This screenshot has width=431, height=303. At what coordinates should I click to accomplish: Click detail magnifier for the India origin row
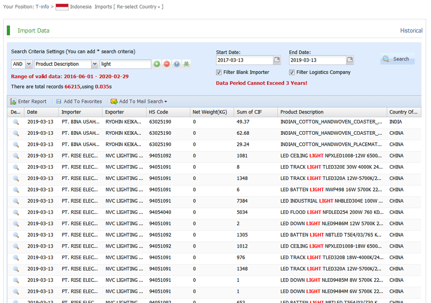coord(16,122)
